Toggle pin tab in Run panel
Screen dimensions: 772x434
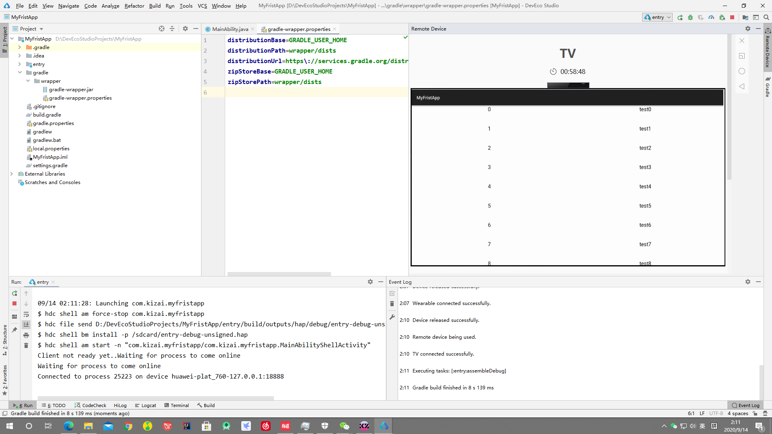(x=14, y=330)
